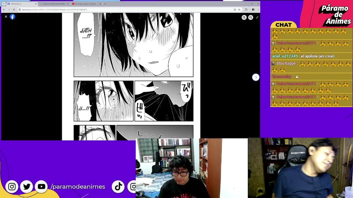Click the TikTok icon in footer
The image size is (353, 198).
[118, 187]
